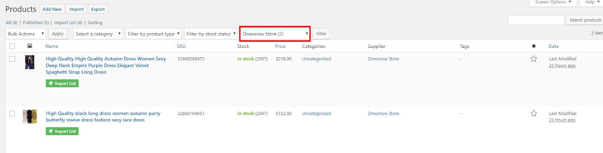Switch to the Import List (4) view
Viewport: 603px width, 153px height.
pos(68,23)
